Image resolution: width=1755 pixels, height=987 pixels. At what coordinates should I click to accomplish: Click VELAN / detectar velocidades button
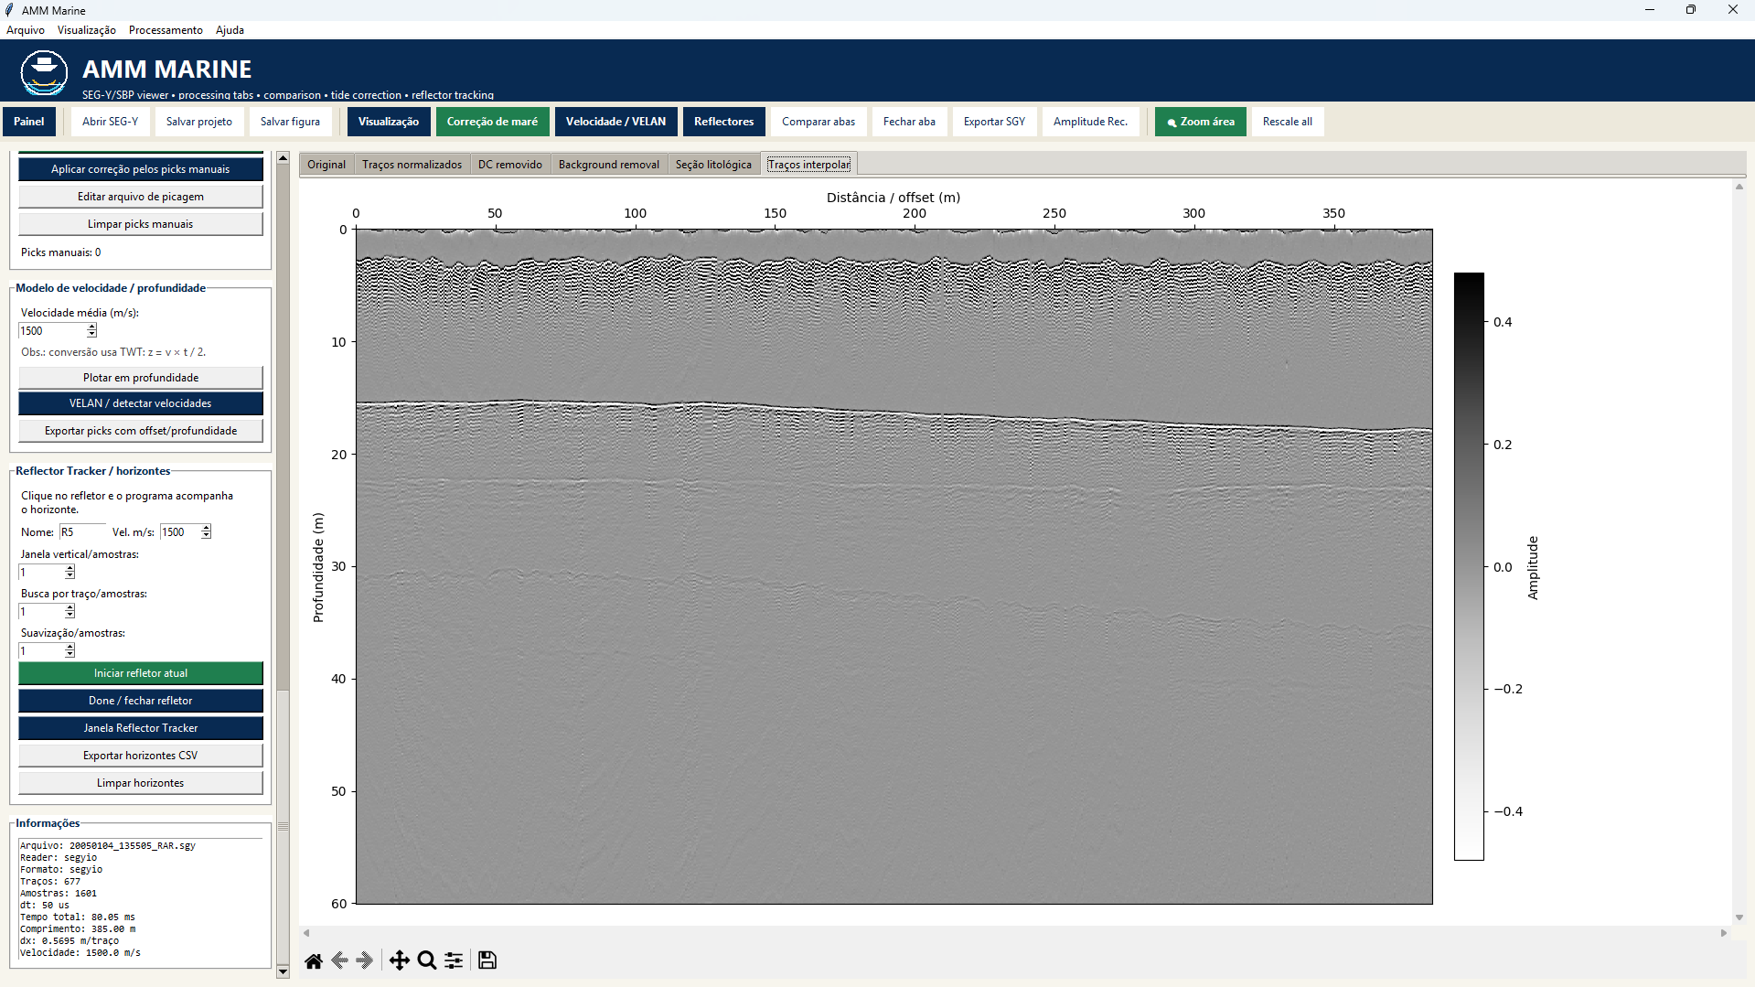point(141,403)
